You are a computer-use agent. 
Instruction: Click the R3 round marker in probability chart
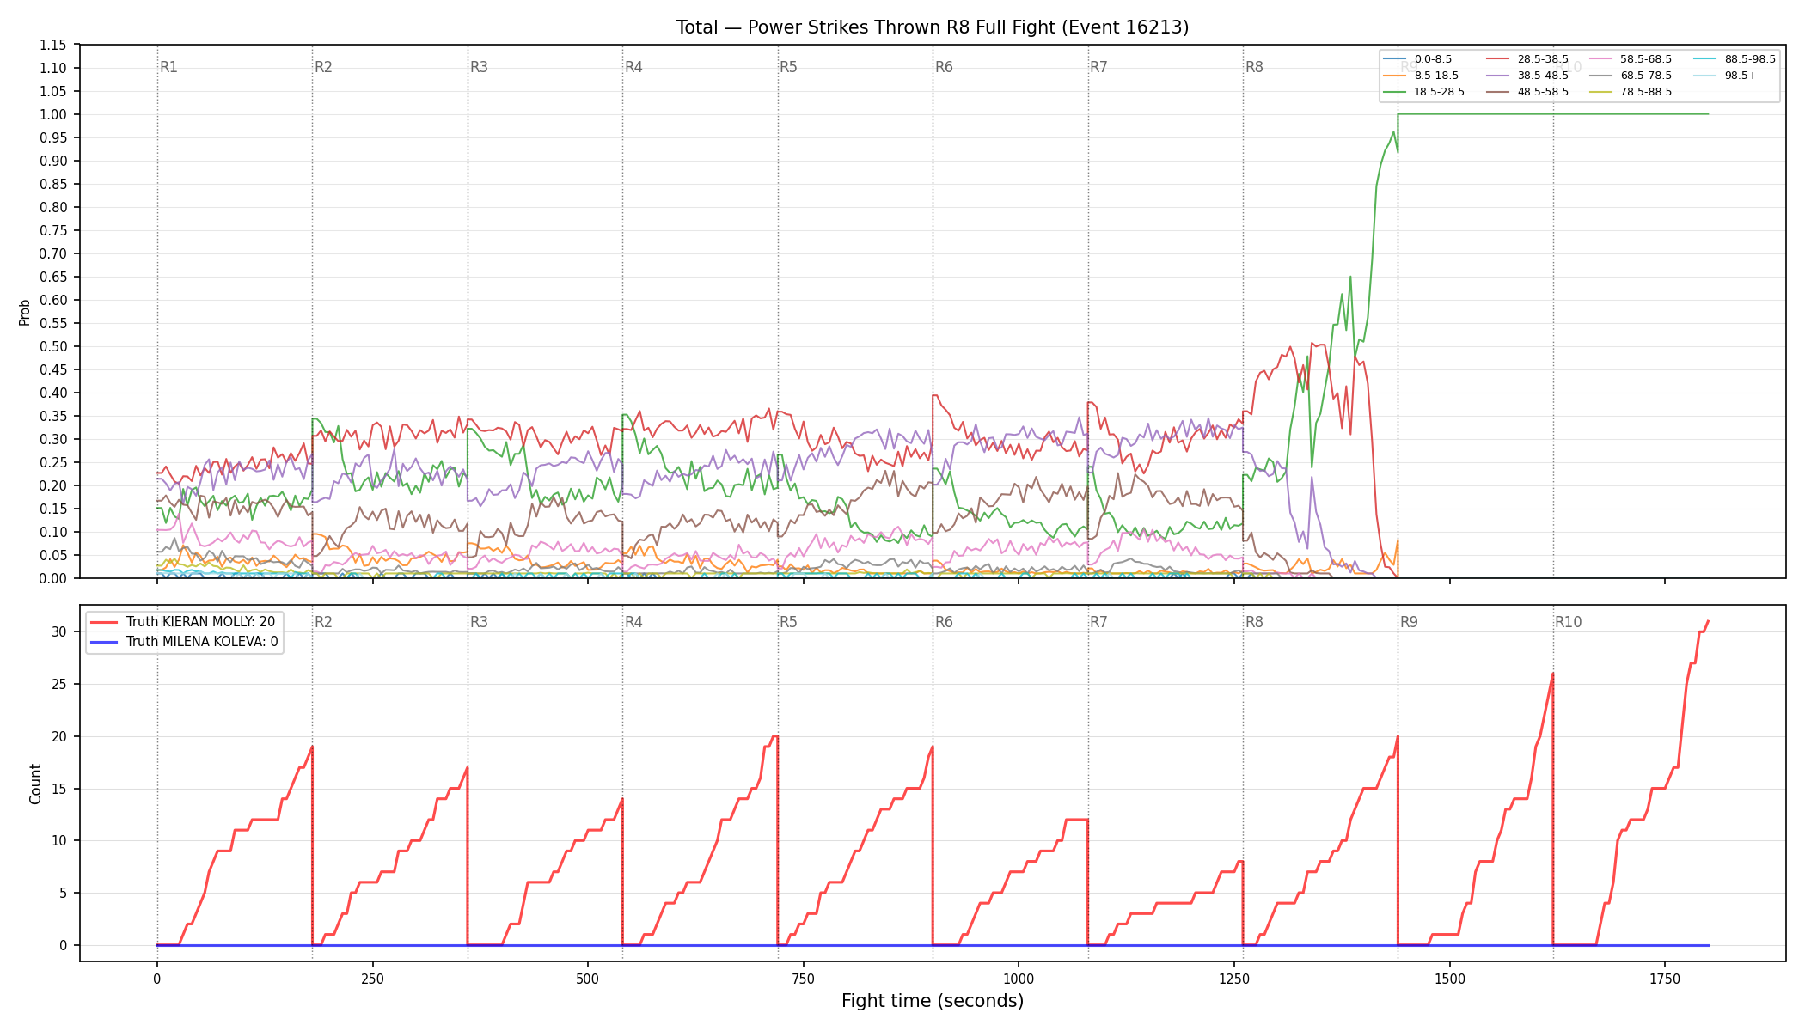point(479,67)
